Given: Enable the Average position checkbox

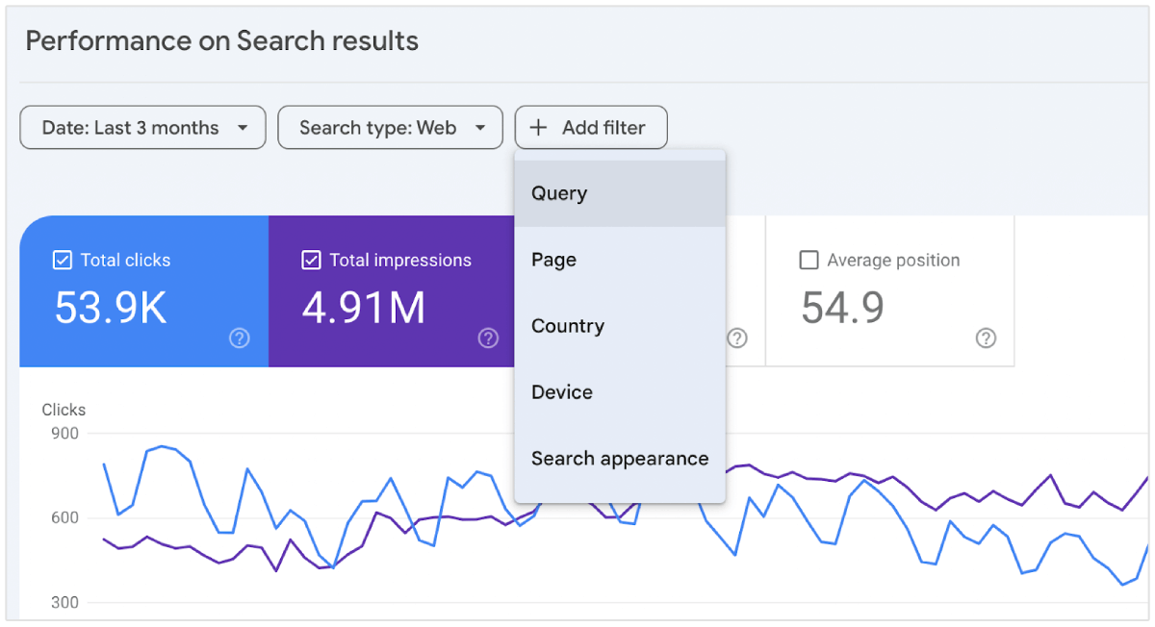Looking at the screenshot, I should pyautogui.click(x=809, y=260).
